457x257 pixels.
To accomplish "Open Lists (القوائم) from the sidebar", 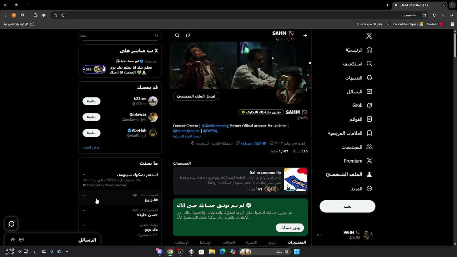I will (361, 119).
